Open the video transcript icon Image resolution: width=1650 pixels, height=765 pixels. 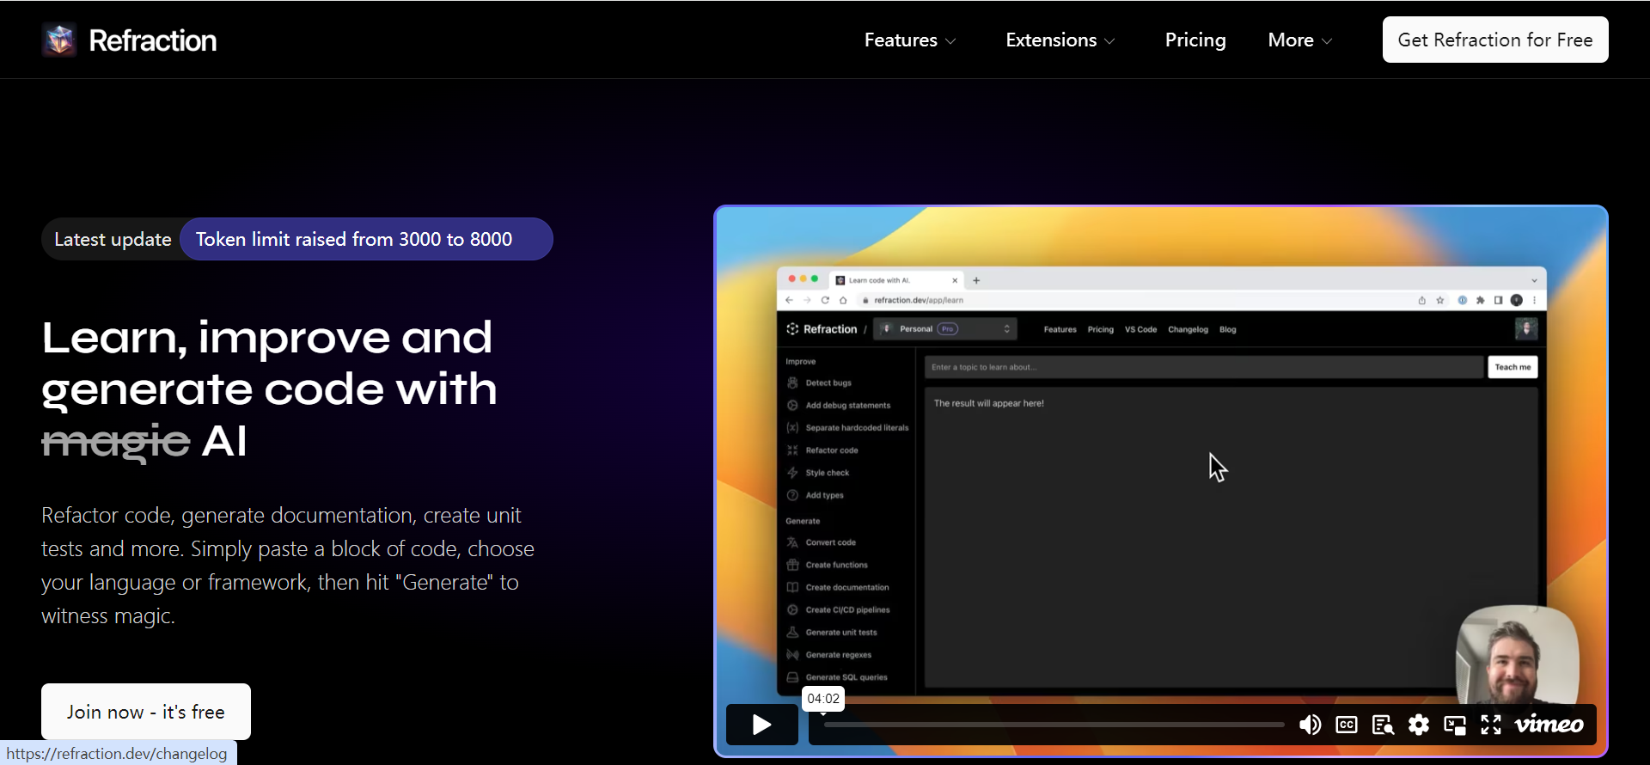1383,725
